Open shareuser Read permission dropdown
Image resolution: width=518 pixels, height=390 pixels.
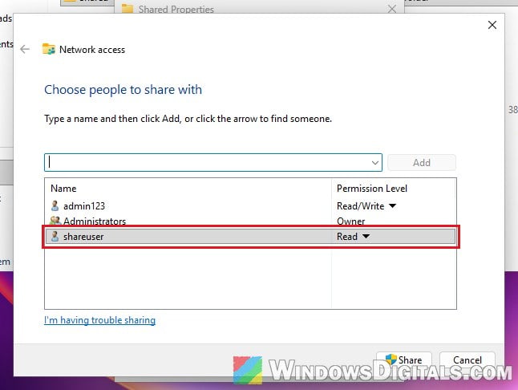(x=366, y=236)
